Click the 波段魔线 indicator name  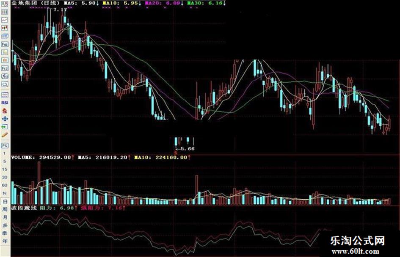[24, 208]
